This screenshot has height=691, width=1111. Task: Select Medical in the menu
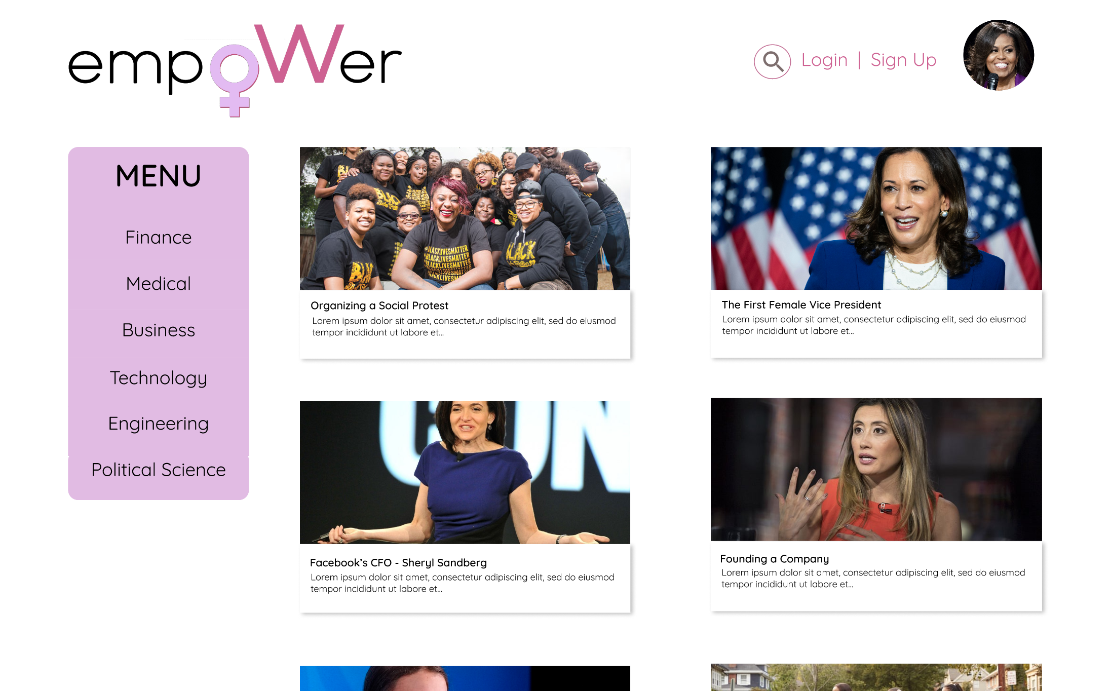click(159, 284)
